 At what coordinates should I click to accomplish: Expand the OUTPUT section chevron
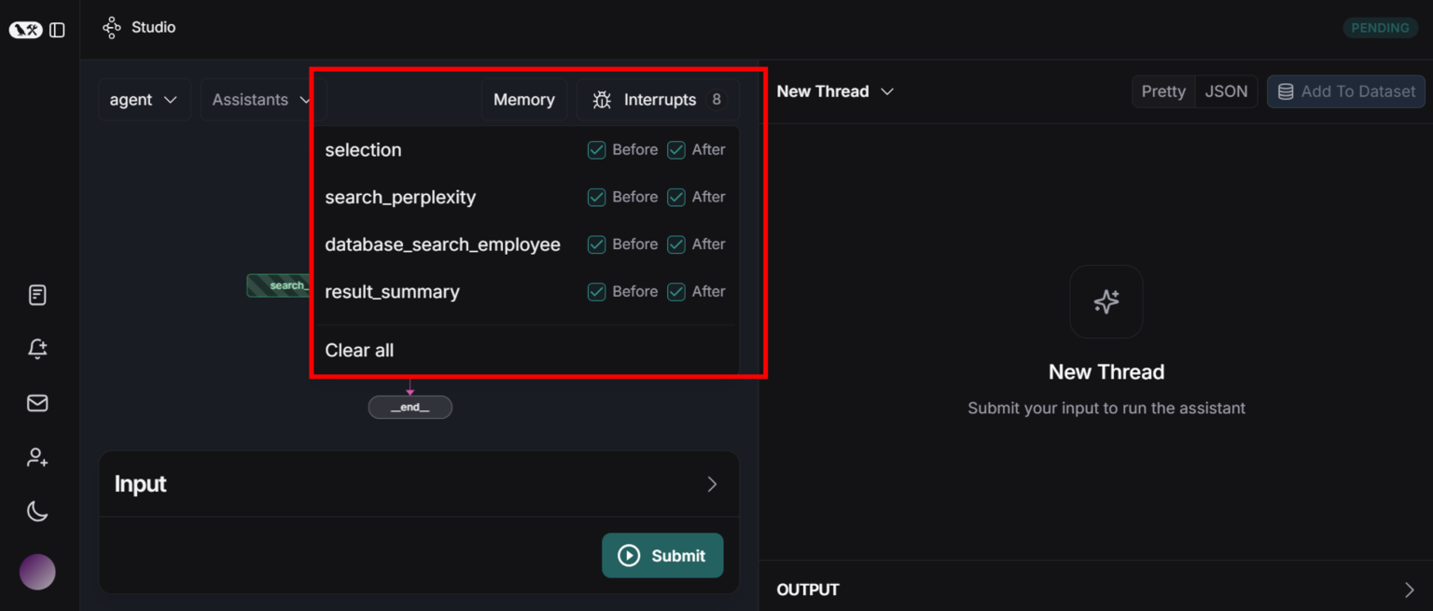[x=1409, y=590]
